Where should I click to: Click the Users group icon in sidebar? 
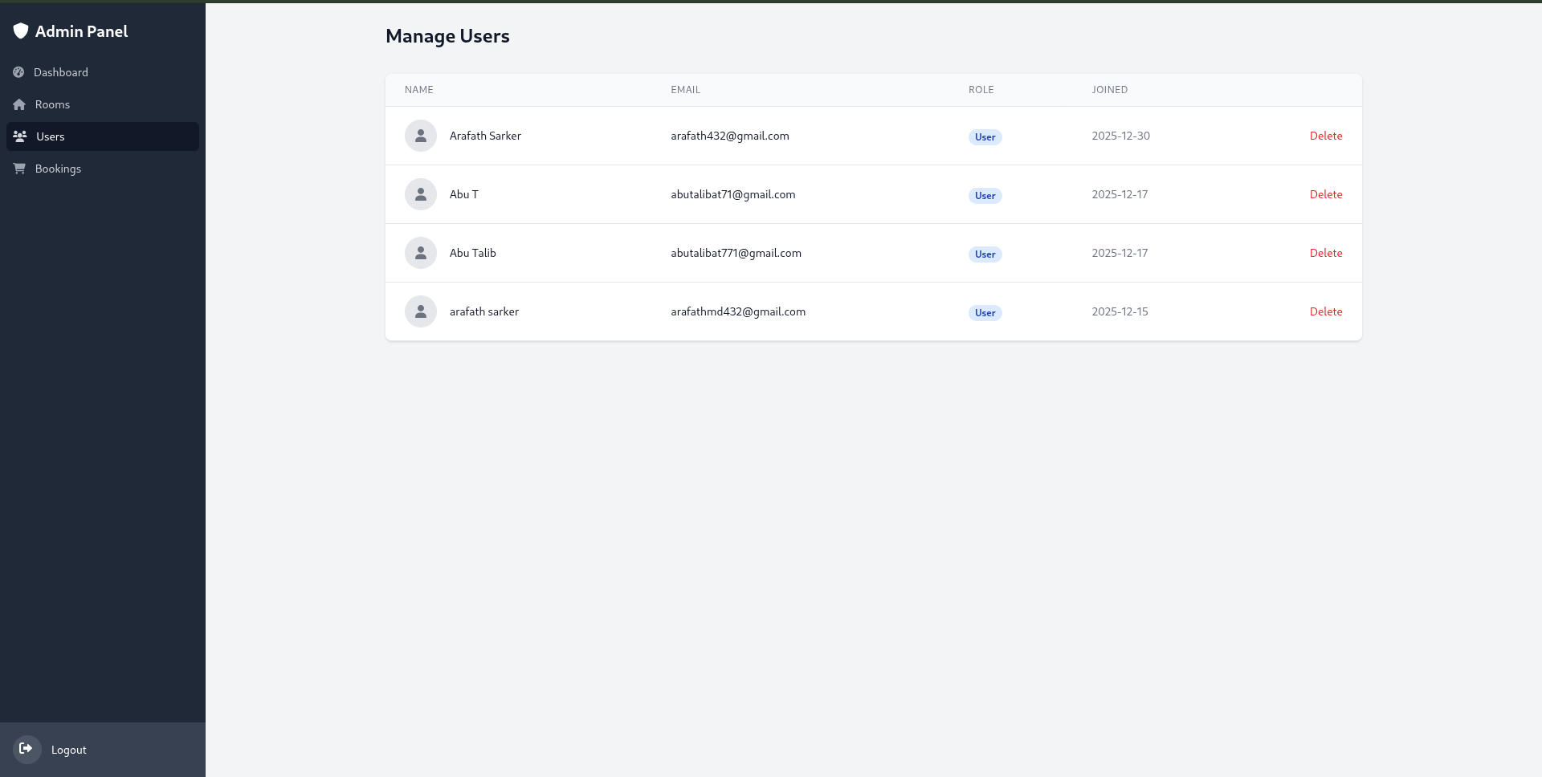click(x=20, y=136)
